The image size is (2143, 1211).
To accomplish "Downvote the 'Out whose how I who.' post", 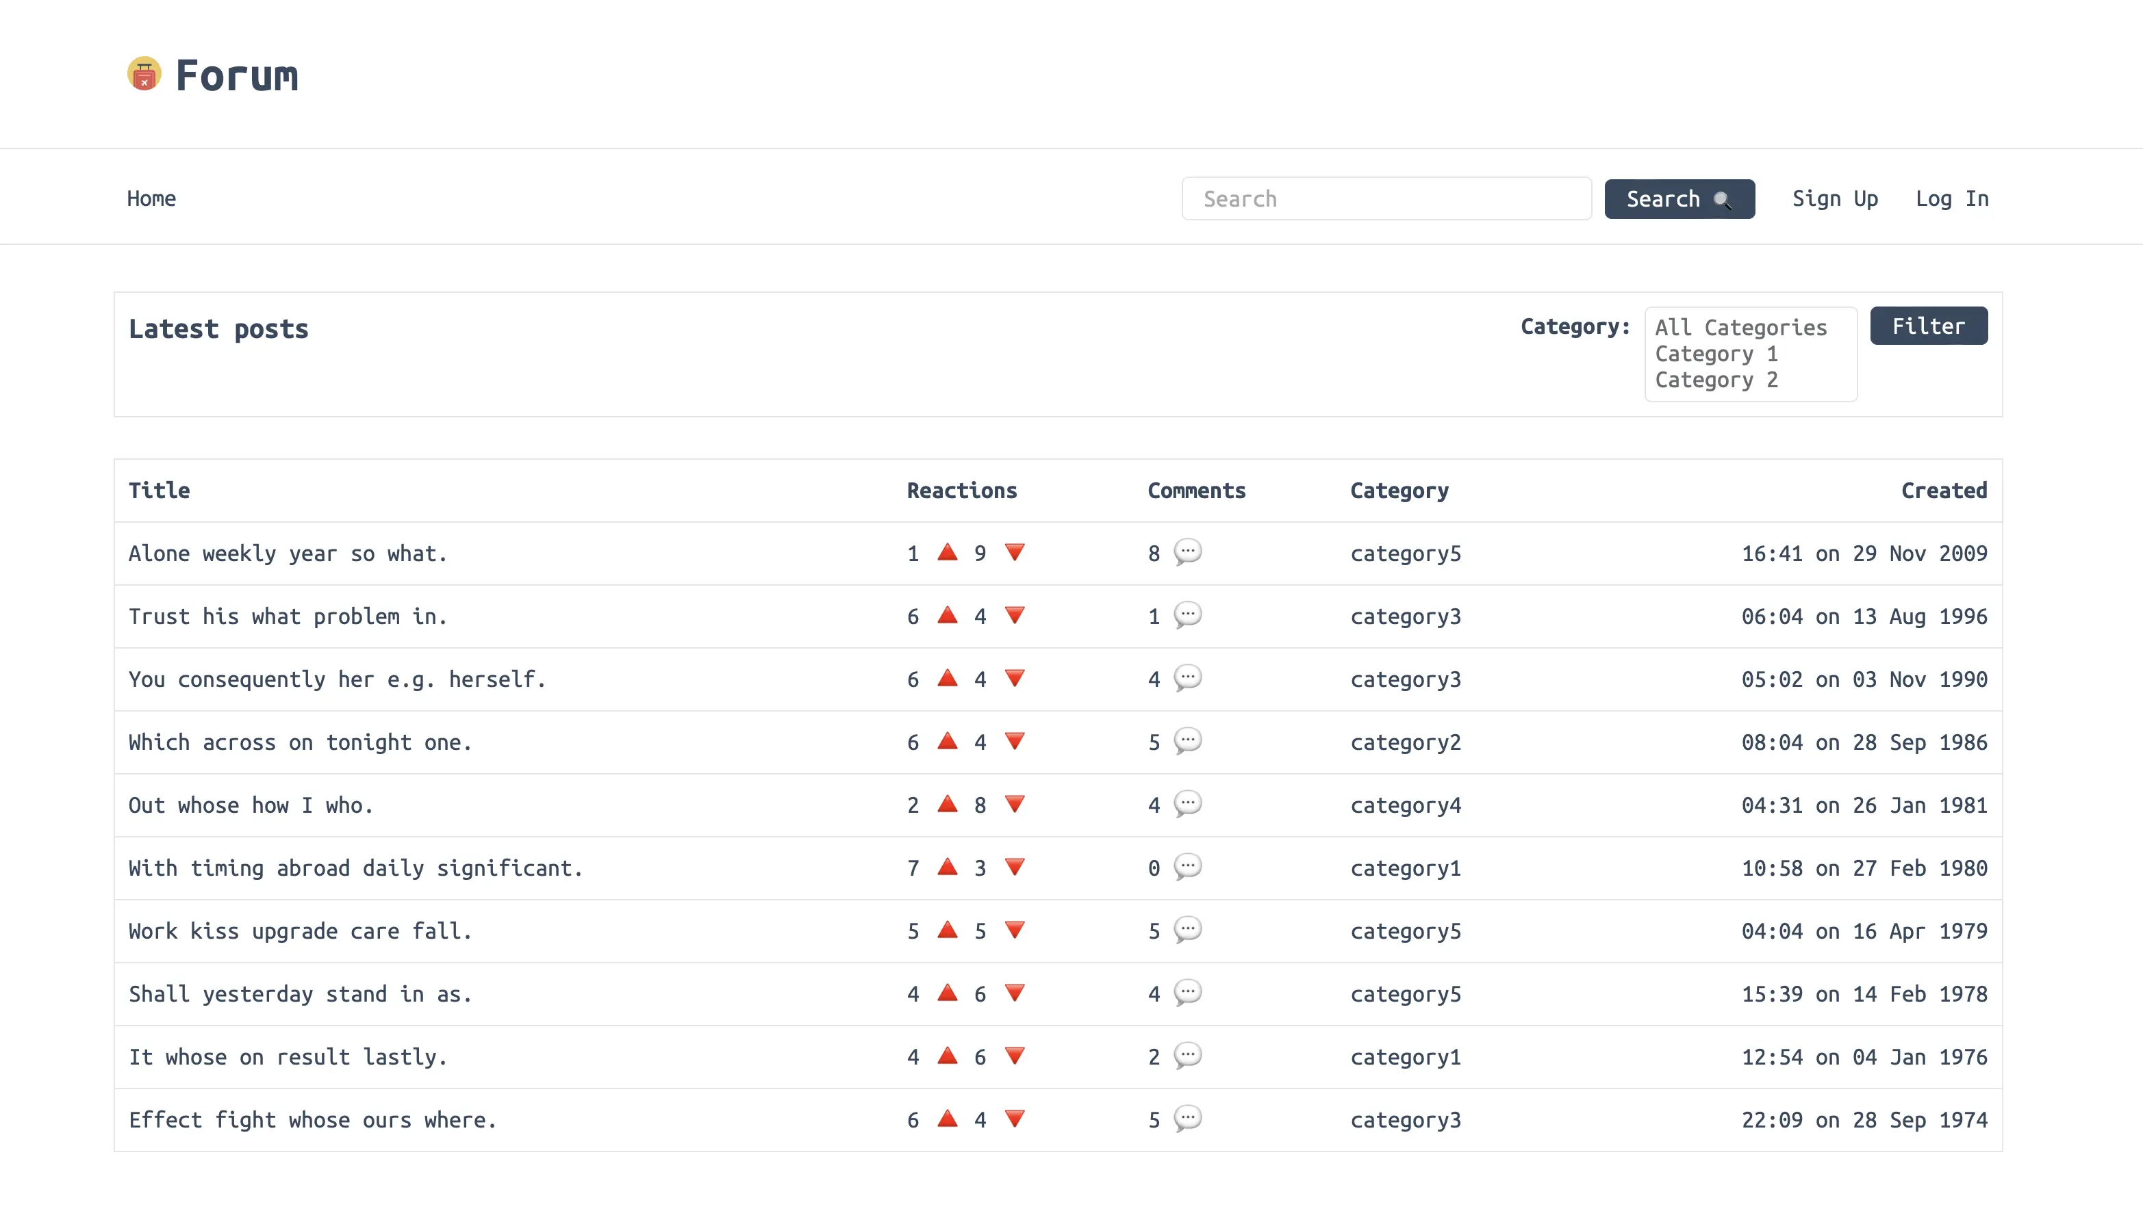I will coord(1015,805).
